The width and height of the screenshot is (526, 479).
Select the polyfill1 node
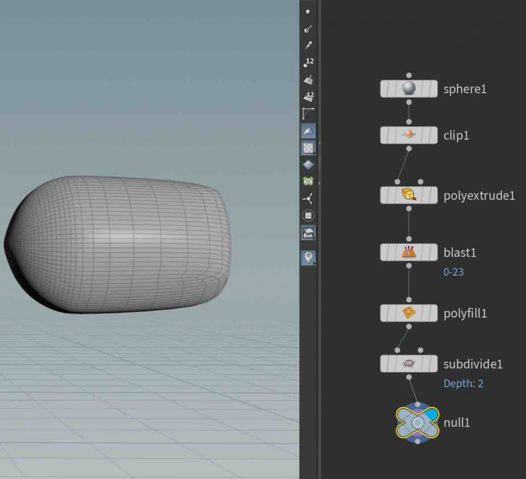408,313
